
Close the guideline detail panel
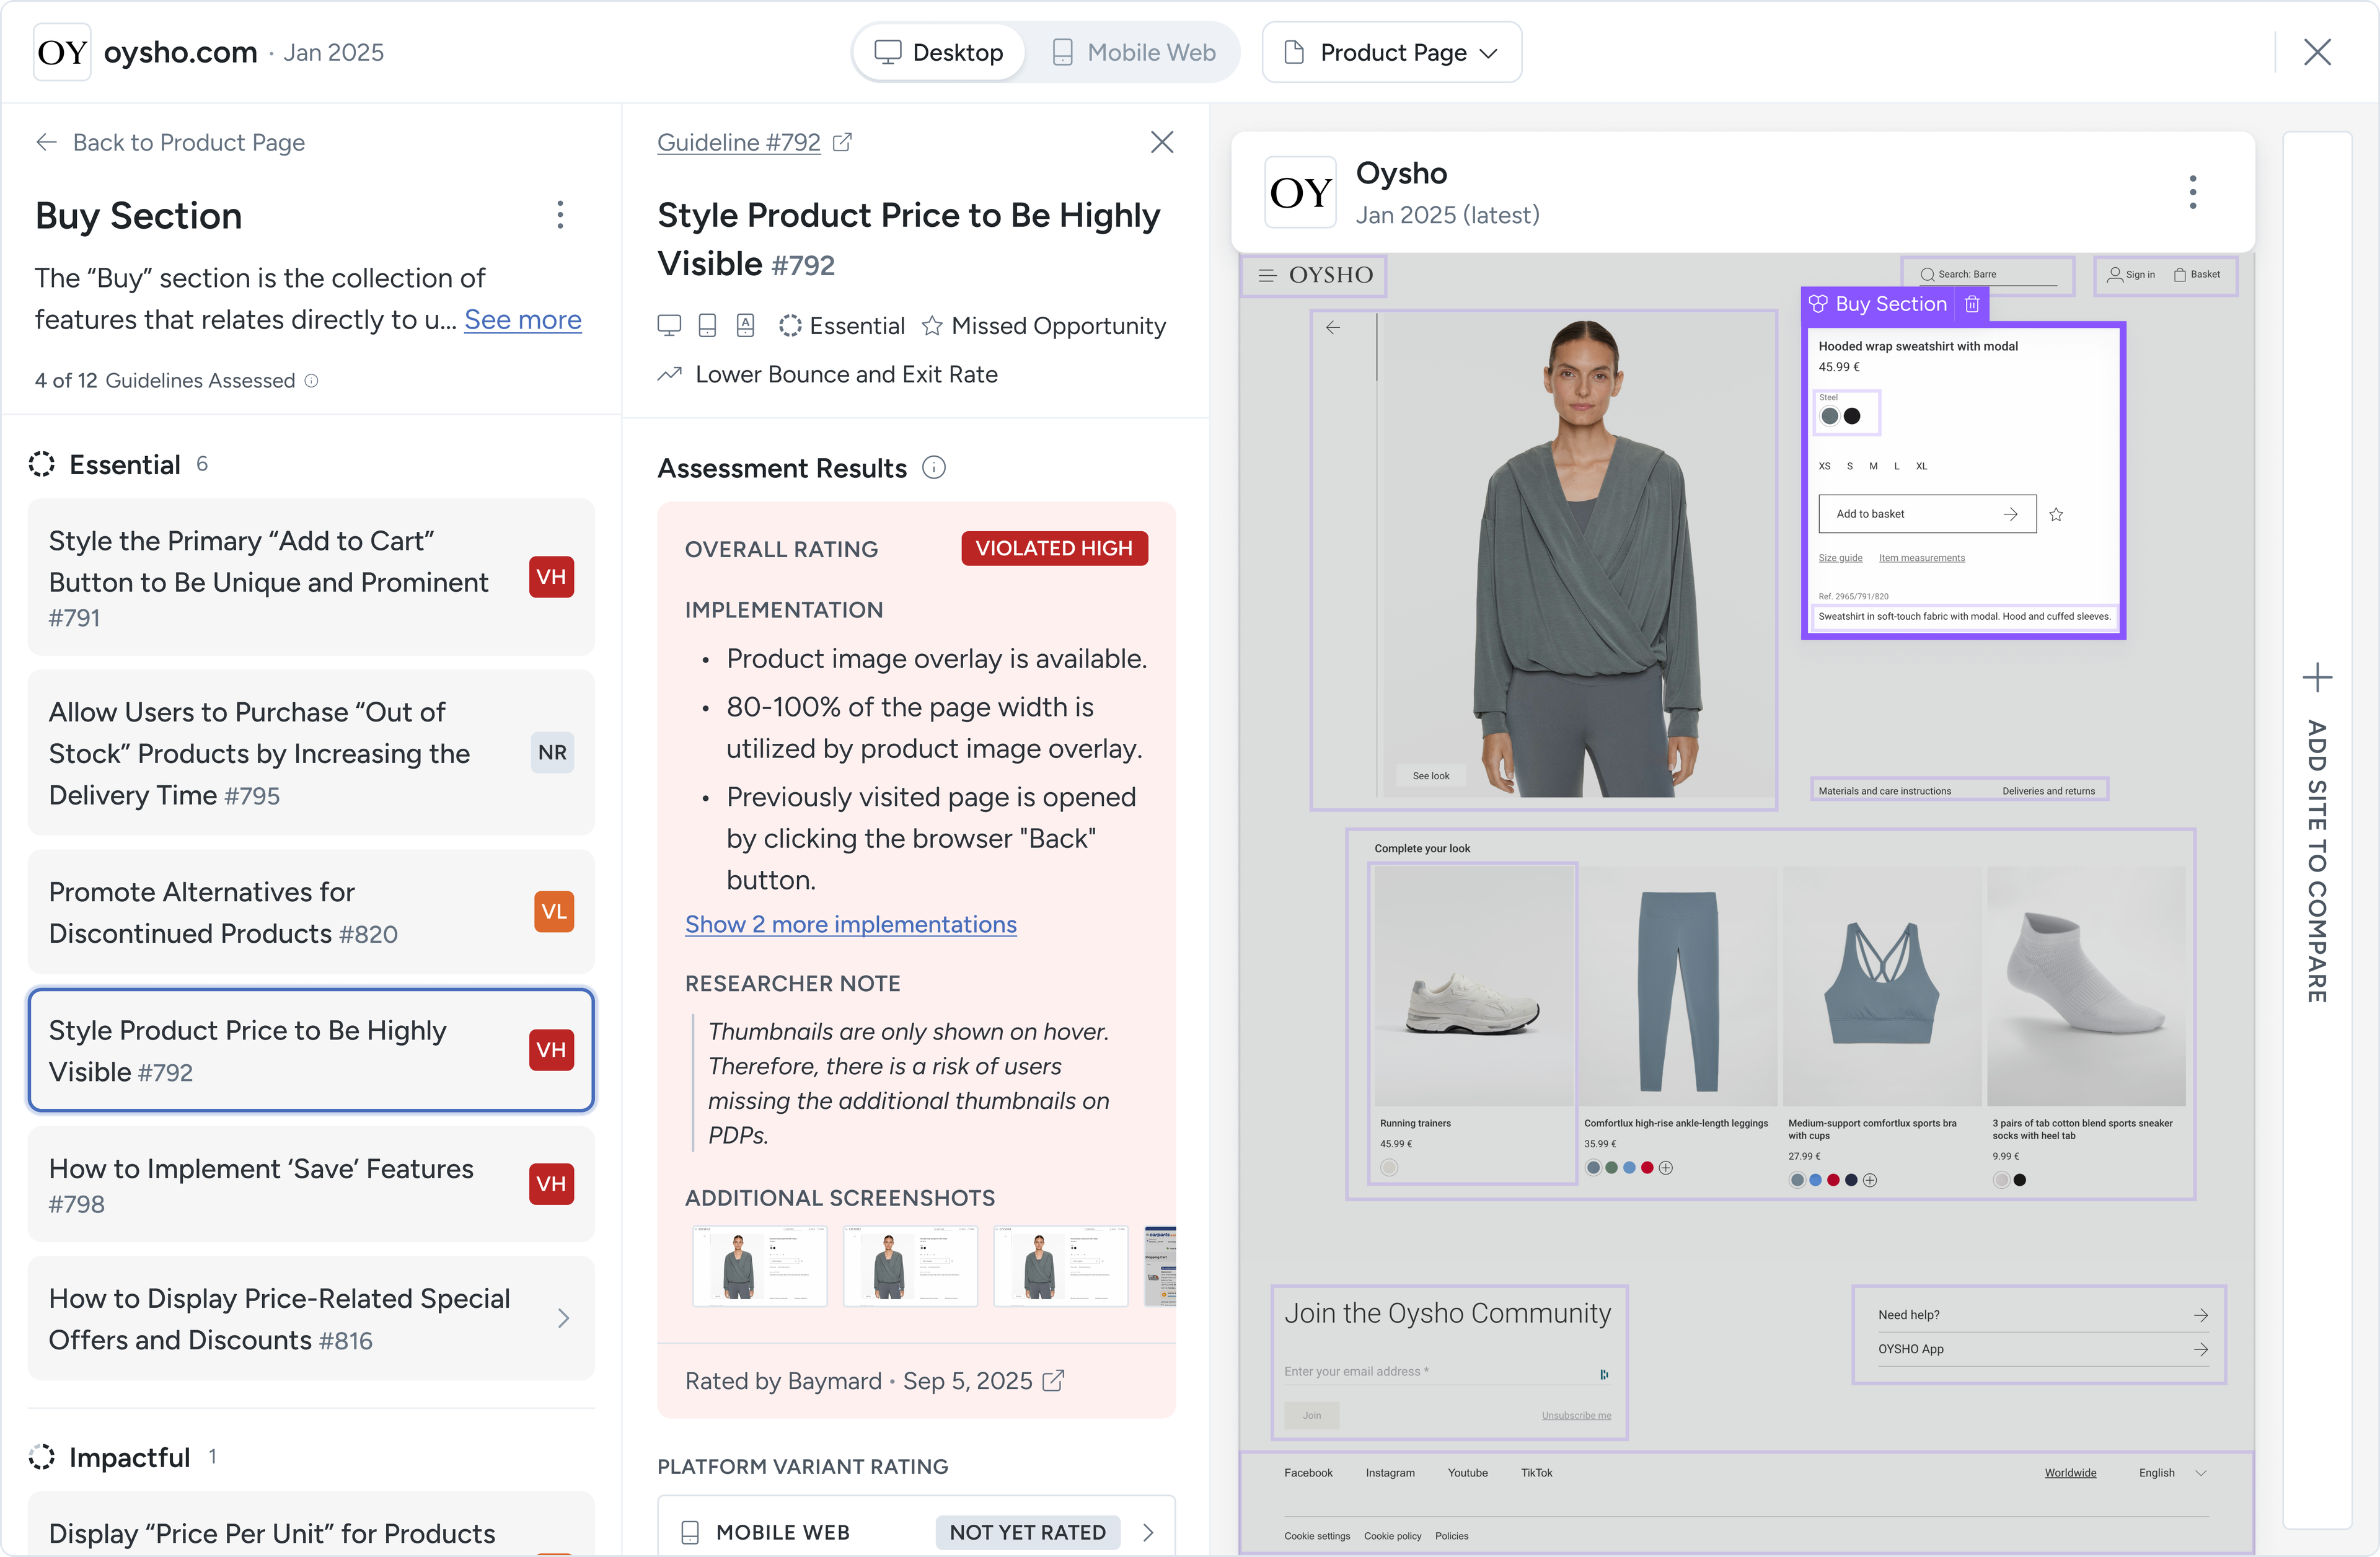[1161, 142]
